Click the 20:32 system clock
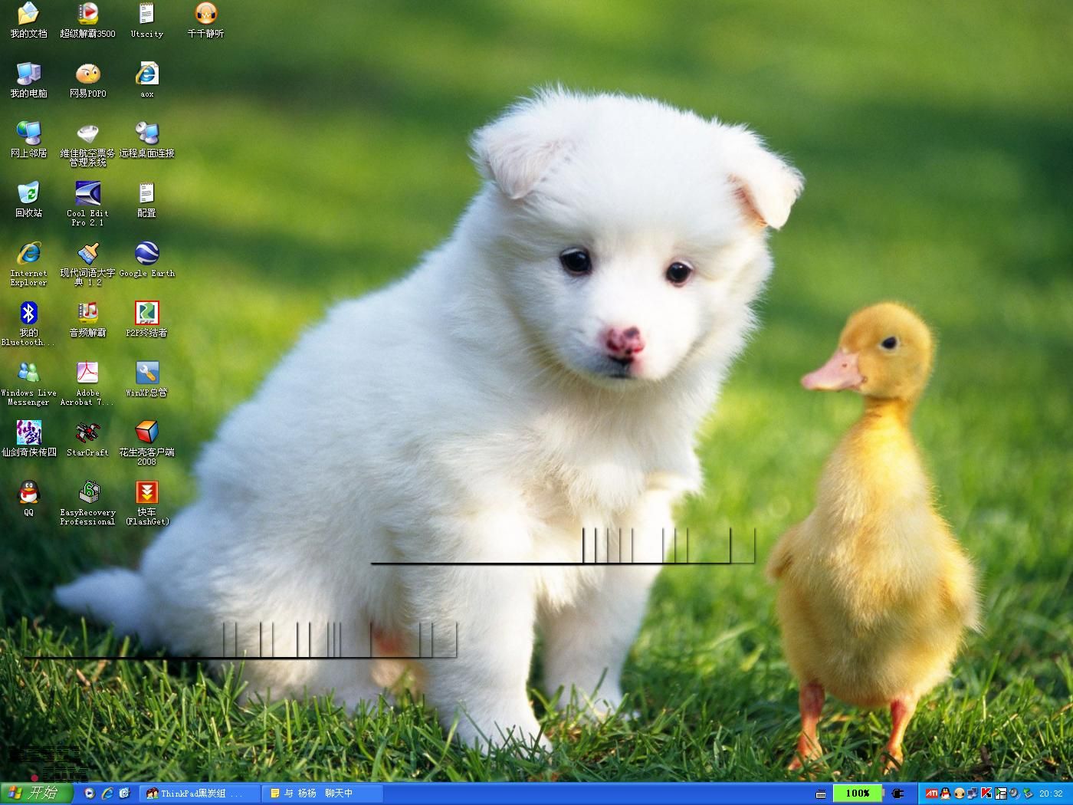 (x=1052, y=793)
